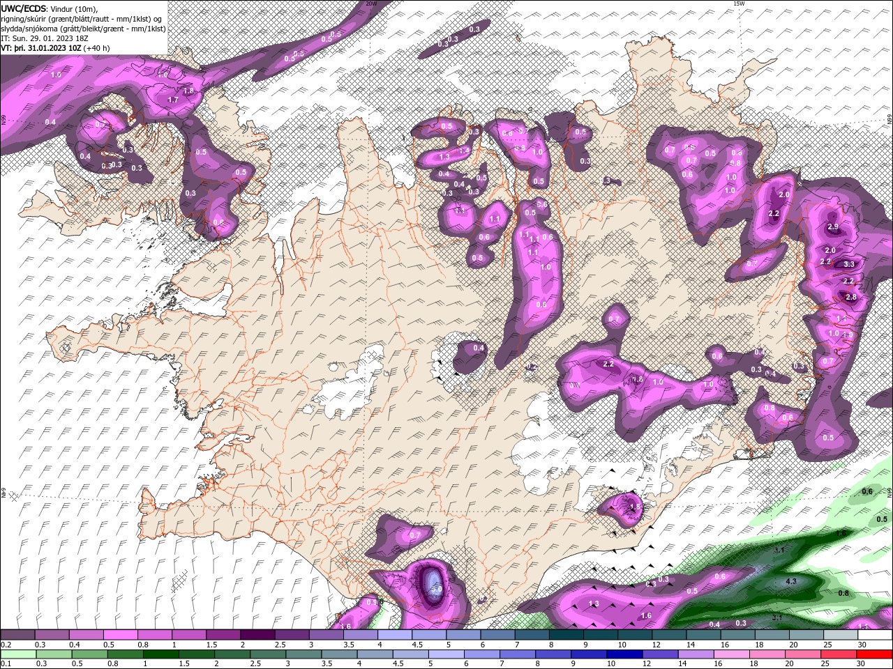This screenshot has width=893, height=669.
Task: Click the 'VT: þri. 31.01.2023 10Z' valid time
Action: click(41, 48)
